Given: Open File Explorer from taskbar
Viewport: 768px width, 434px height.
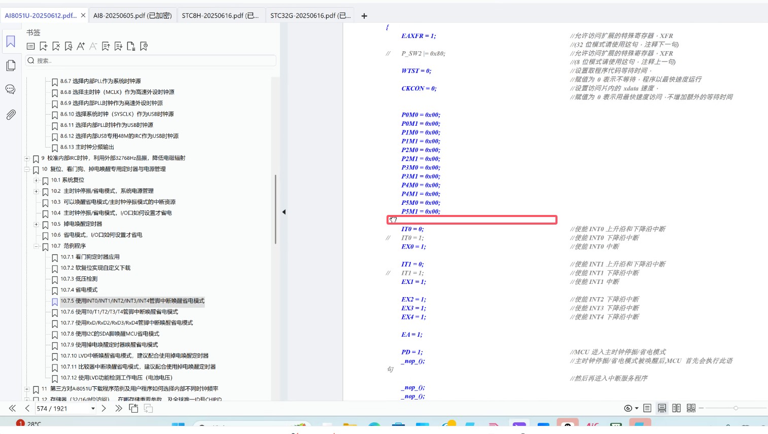Looking at the screenshot, I should click(x=350, y=426).
